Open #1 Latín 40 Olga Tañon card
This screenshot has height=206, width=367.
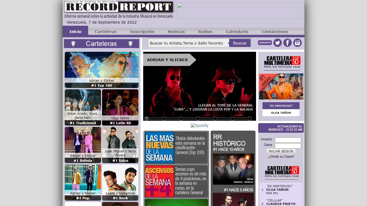120,107
